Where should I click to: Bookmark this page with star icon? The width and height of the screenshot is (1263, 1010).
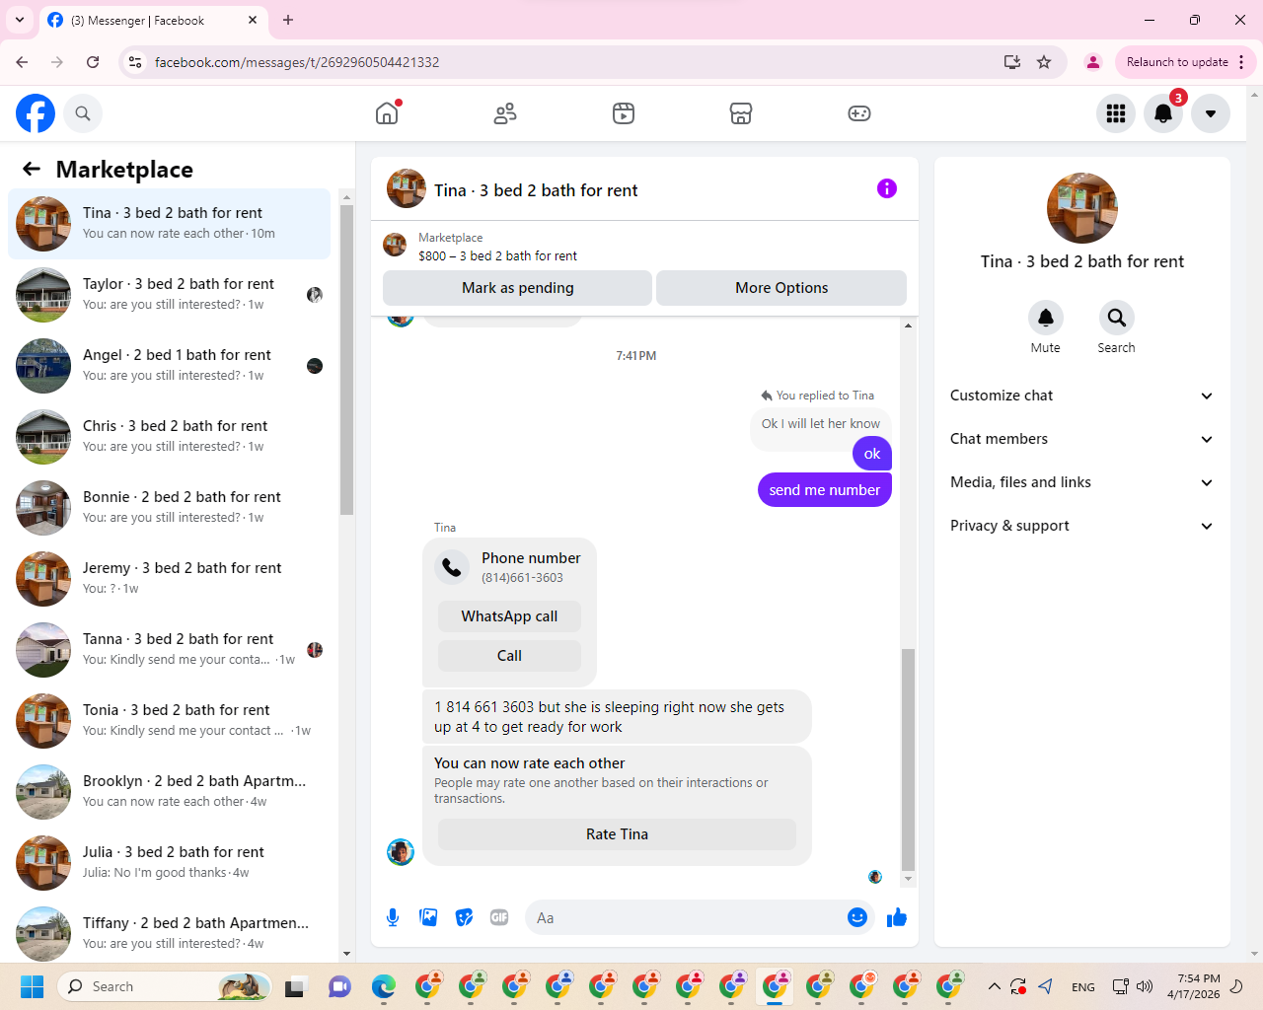1044,62
